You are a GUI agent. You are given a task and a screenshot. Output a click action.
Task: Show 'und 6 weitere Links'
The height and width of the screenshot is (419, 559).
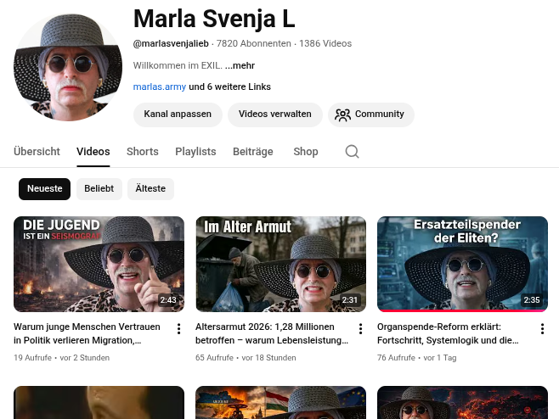click(x=229, y=87)
